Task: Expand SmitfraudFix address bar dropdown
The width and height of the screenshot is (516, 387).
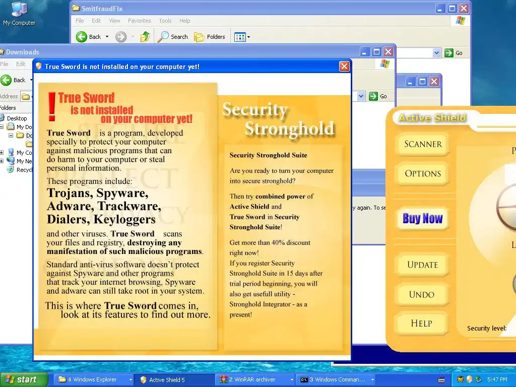Action: [x=436, y=52]
